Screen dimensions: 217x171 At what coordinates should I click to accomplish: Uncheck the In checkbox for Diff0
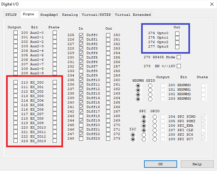pyautogui.click(x=81, y=35)
